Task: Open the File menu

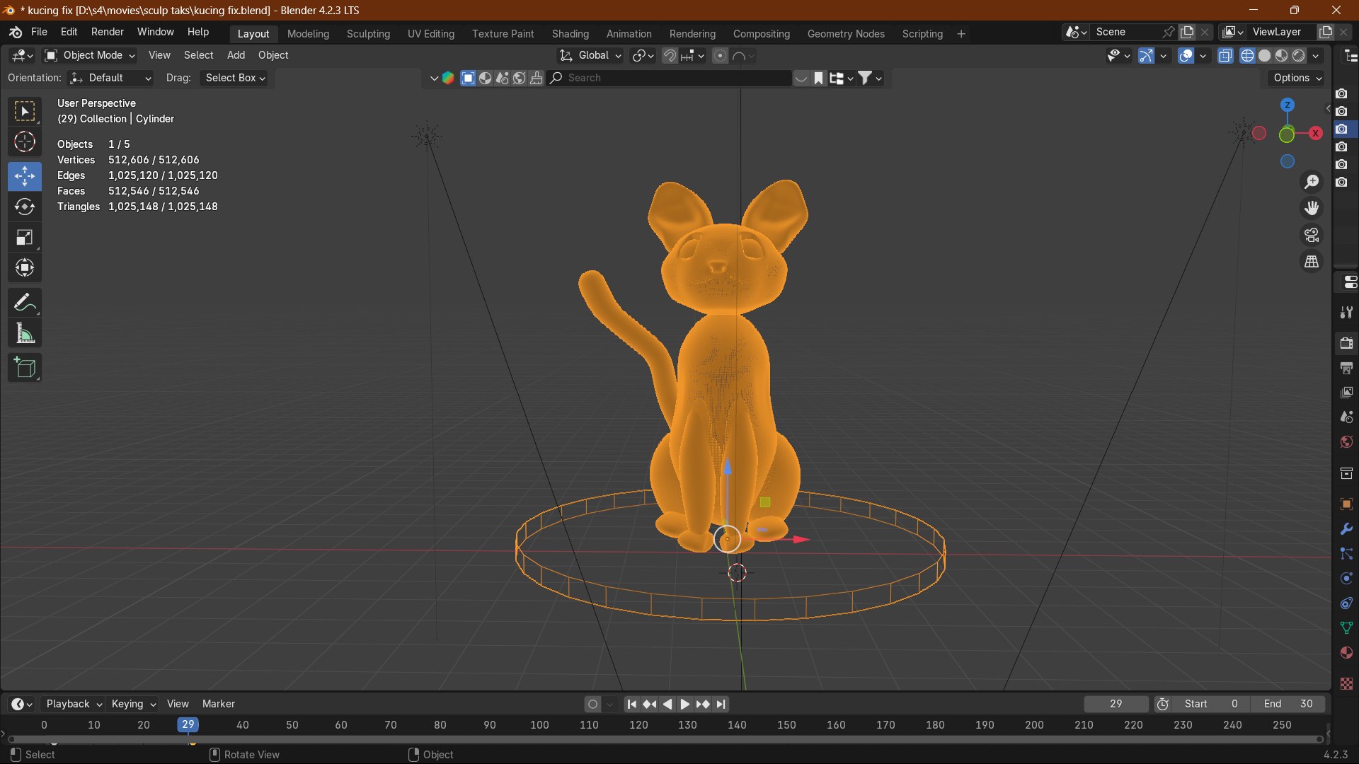Action: click(x=40, y=32)
